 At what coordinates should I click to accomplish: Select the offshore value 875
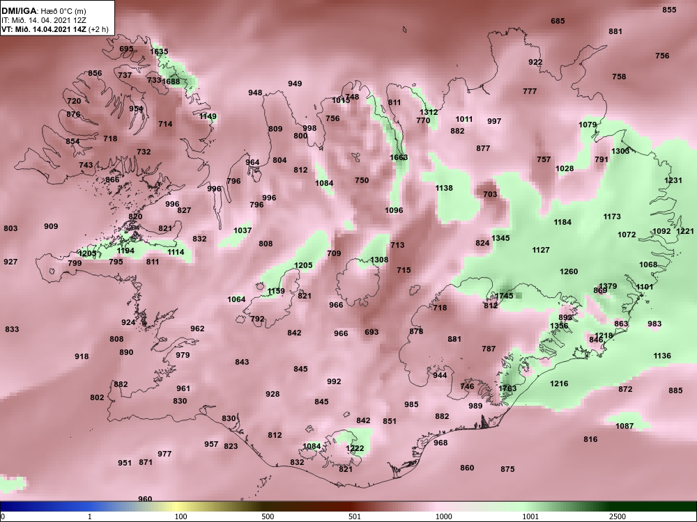pos(507,468)
